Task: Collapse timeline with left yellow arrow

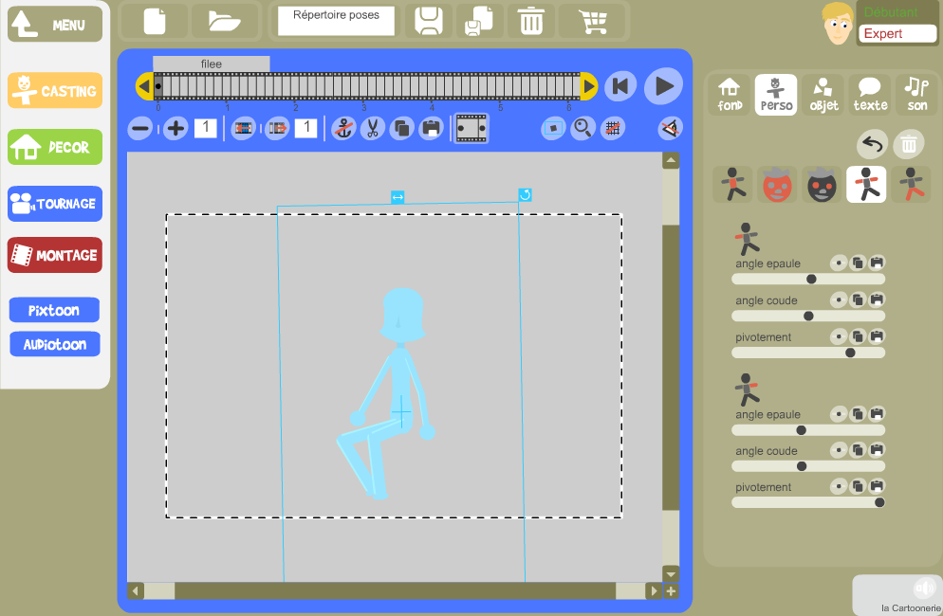Action: coord(144,86)
